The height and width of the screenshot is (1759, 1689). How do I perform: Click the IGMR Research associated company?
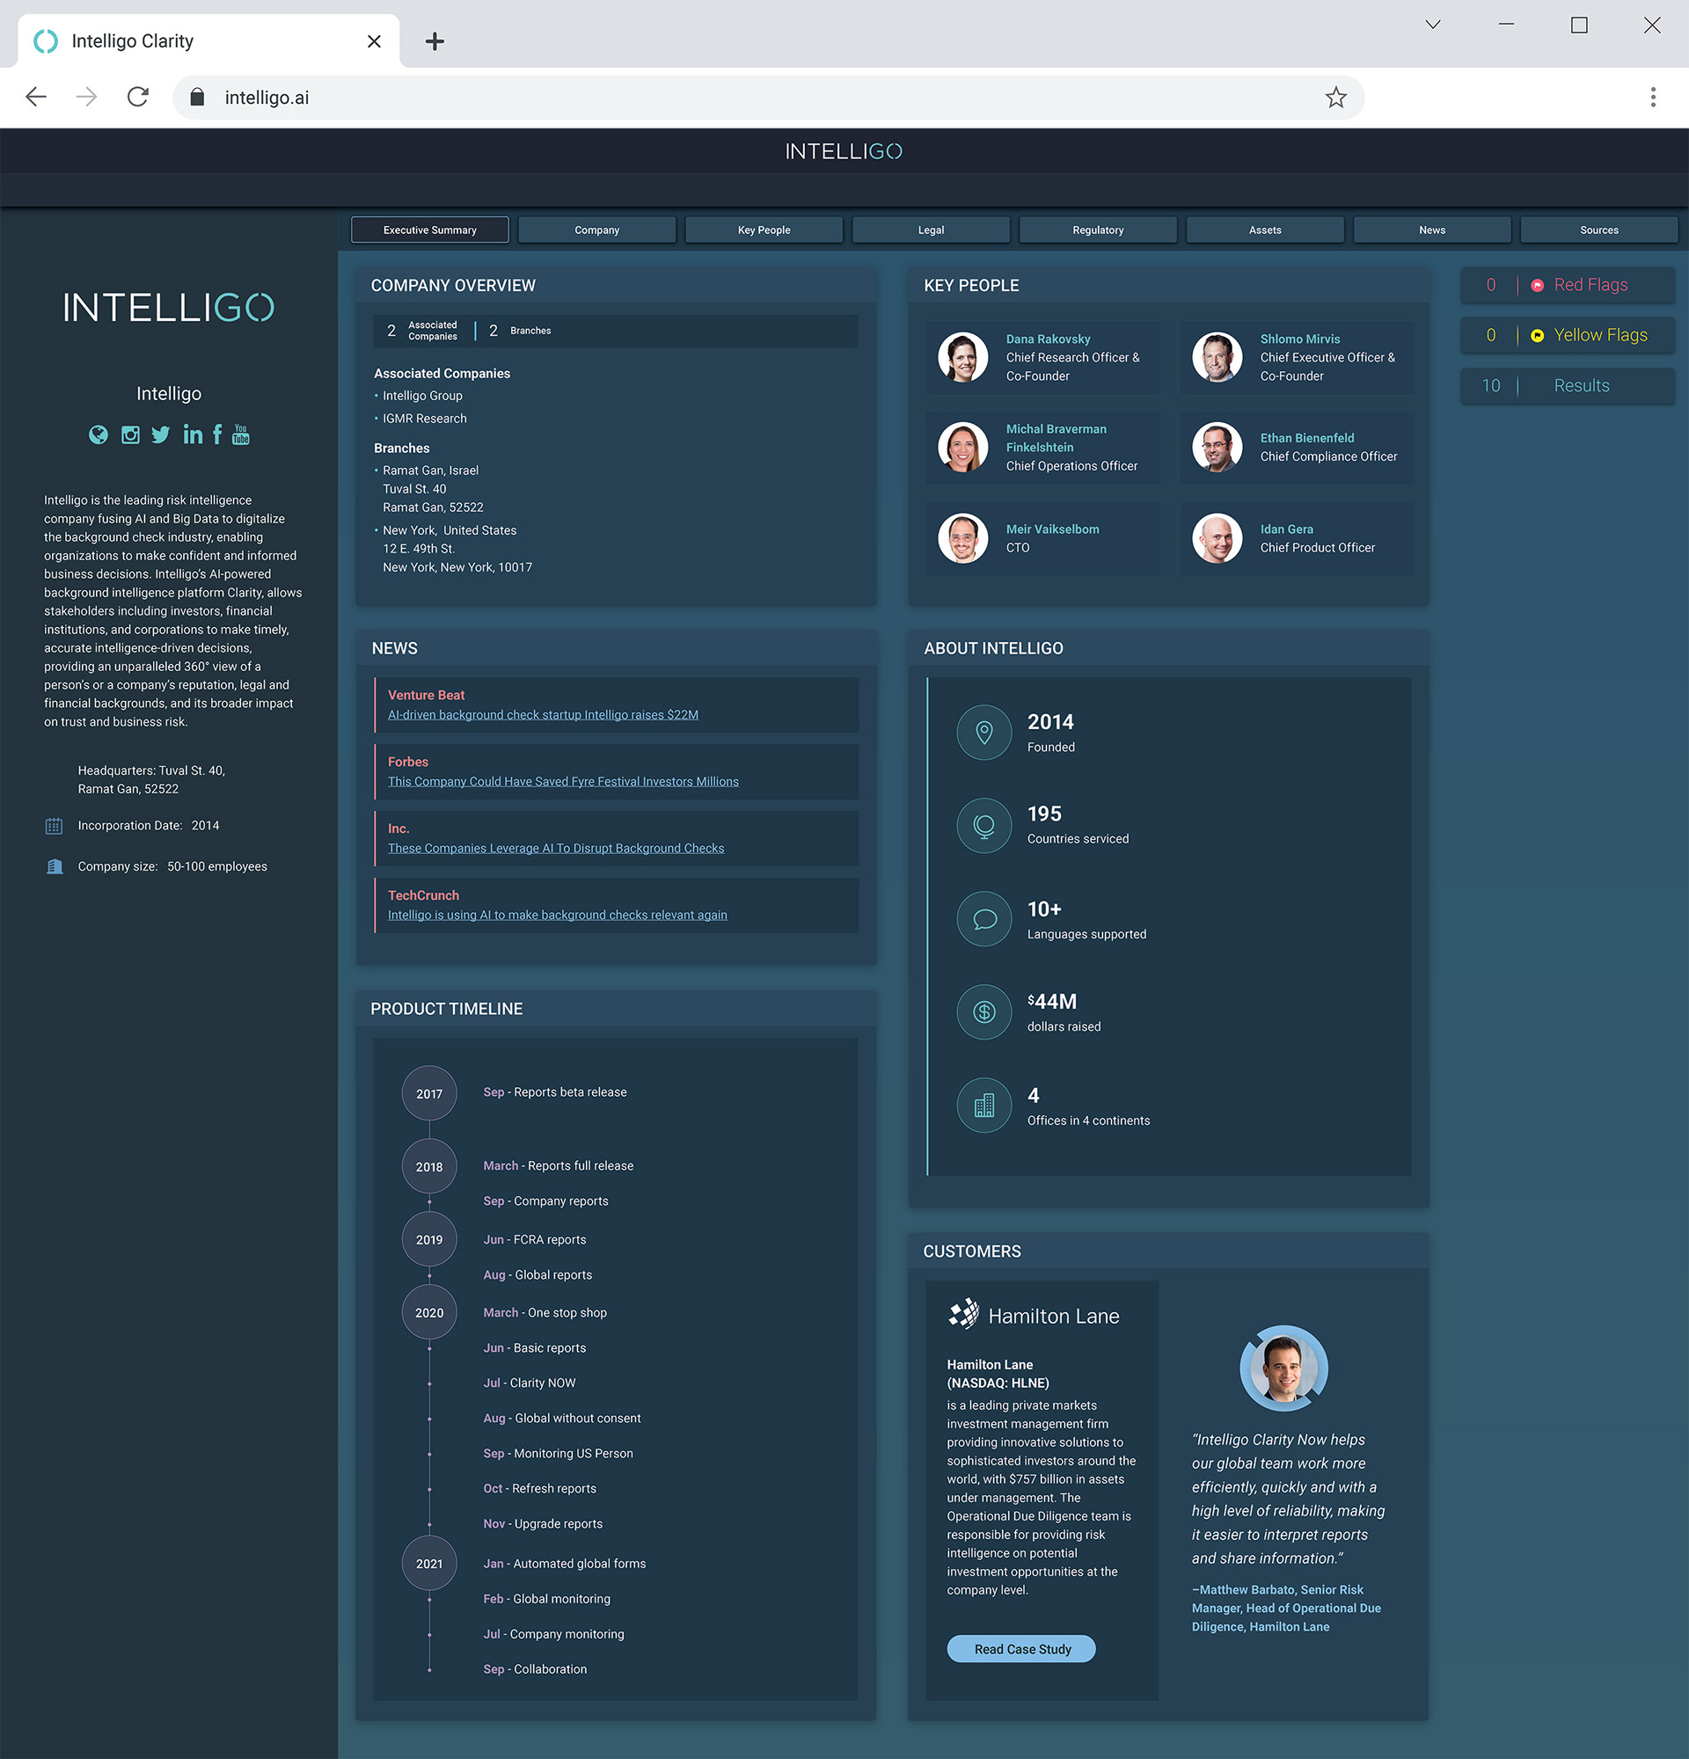[x=425, y=419]
